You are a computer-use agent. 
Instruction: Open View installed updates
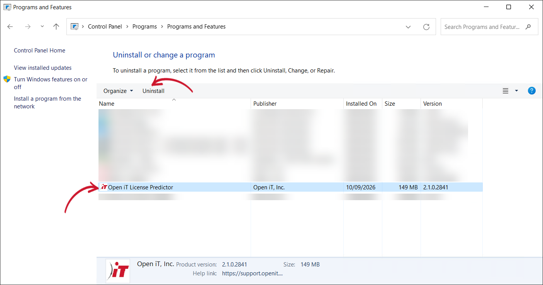(42, 68)
